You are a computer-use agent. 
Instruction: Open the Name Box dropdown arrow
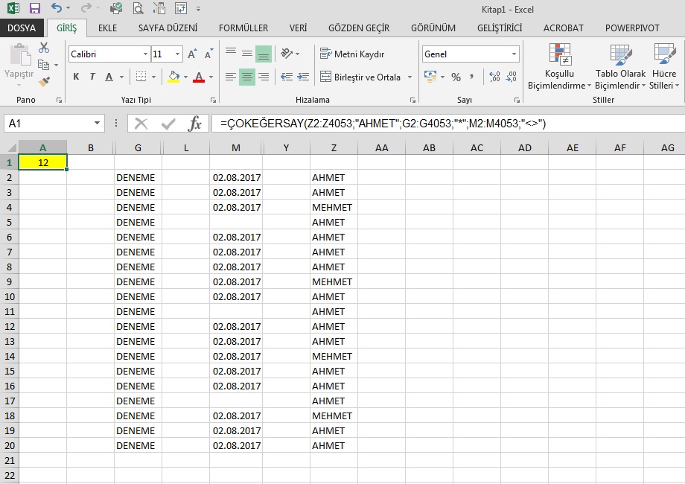pyautogui.click(x=98, y=124)
